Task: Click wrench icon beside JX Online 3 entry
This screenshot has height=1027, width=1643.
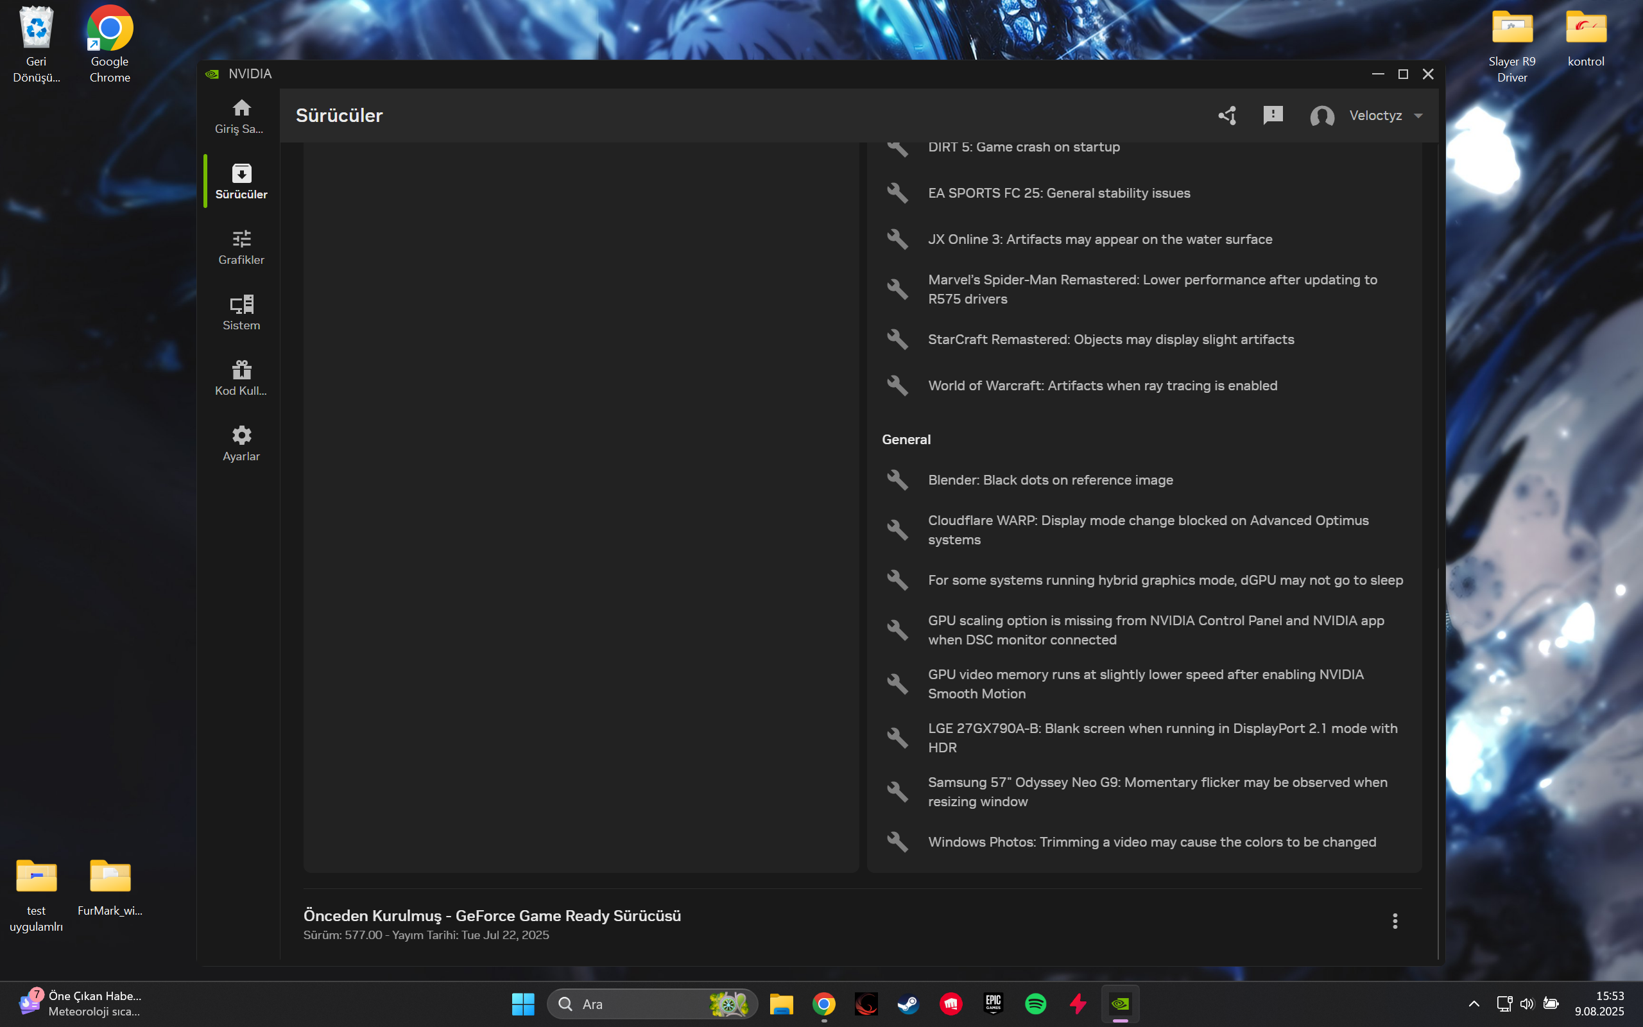Action: click(x=897, y=239)
